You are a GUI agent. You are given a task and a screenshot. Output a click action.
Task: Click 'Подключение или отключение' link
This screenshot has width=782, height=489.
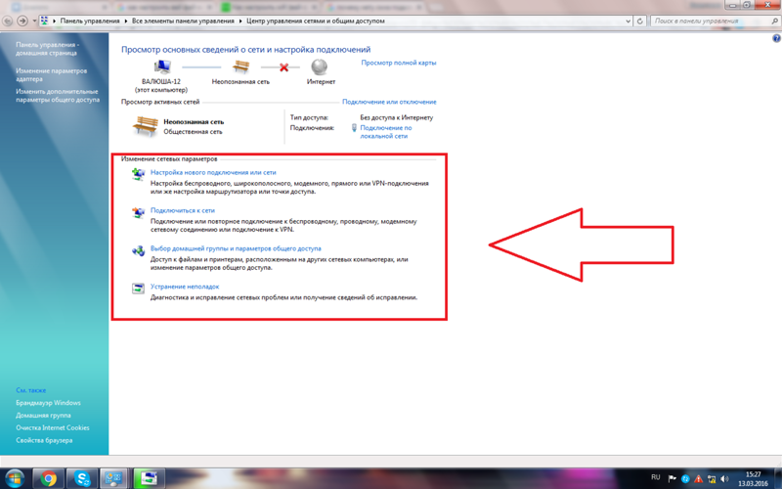coord(389,102)
